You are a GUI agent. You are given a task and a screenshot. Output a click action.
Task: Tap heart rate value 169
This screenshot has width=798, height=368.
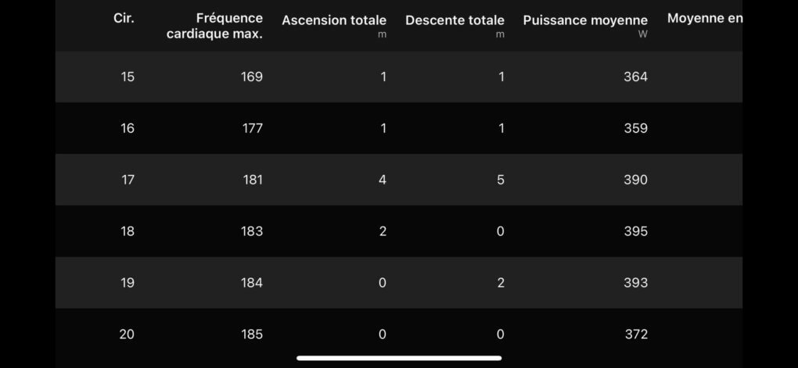(x=252, y=77)
